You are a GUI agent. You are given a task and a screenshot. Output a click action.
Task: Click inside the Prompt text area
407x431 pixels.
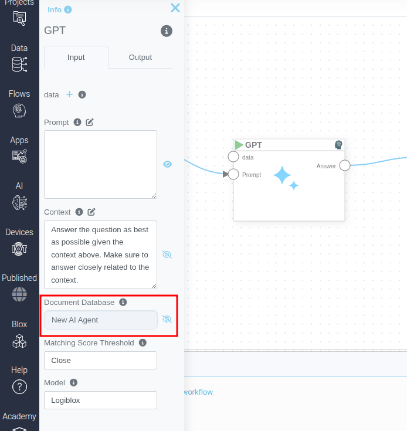(100, 164)
